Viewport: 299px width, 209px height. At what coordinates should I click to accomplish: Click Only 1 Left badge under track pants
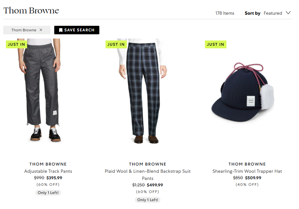(48, 193)
